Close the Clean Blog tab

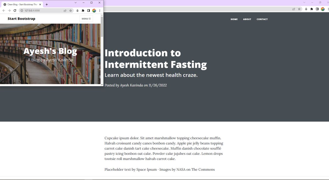(x=40, y=4)
